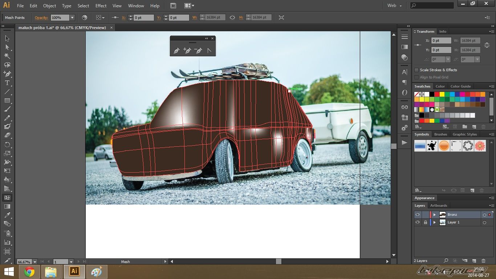496x279 pixels.
Task: Open the Gradient panel icon in dock
Action: tap(404, 47)
